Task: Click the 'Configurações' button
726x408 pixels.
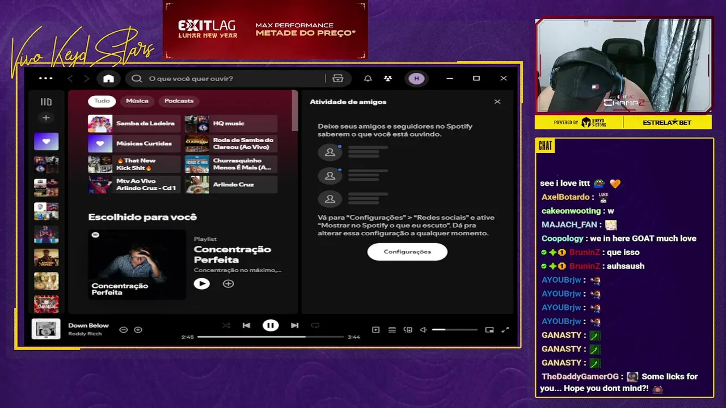Action: pos(407,252)
